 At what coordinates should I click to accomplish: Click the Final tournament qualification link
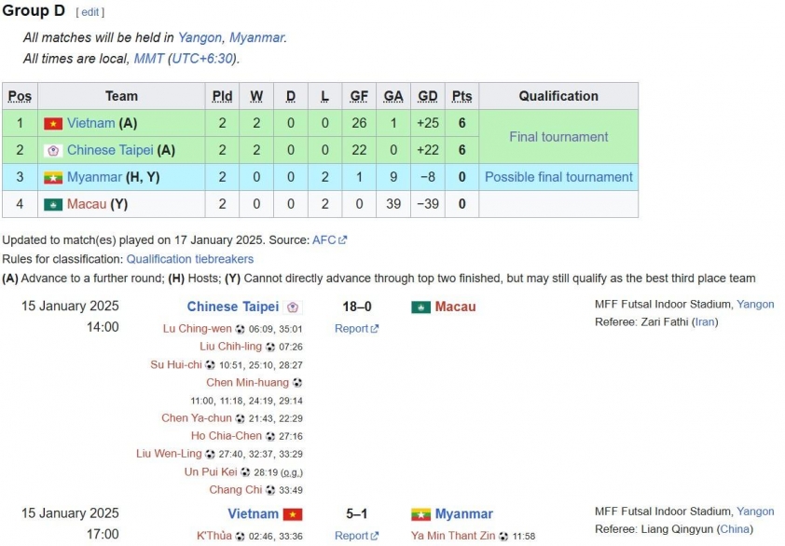point(558,137)
